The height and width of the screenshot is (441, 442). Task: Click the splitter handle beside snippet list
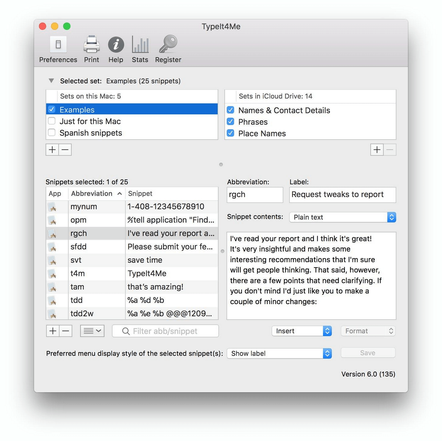tap(222, 251)
